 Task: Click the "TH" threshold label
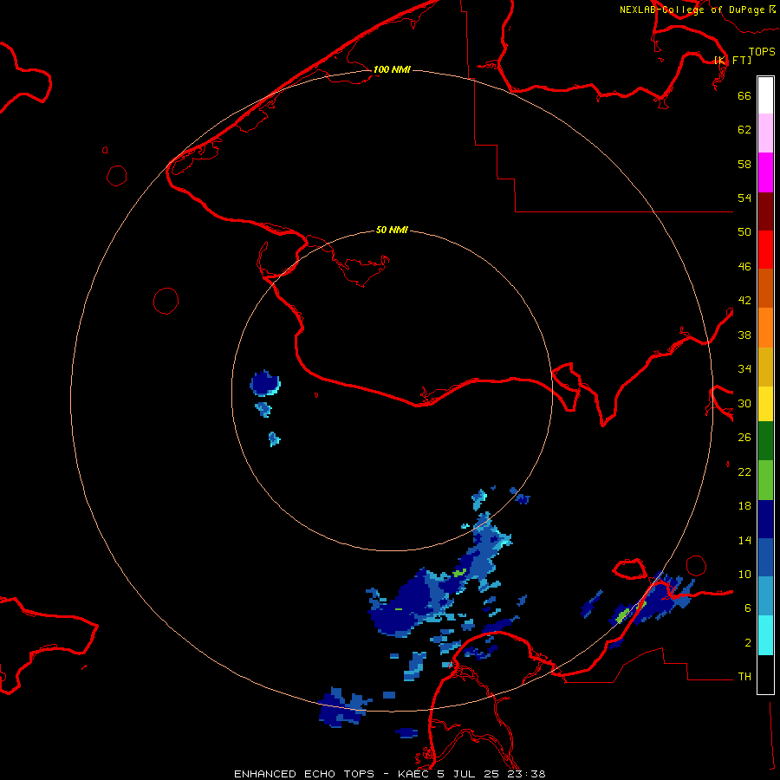(744, 677)
